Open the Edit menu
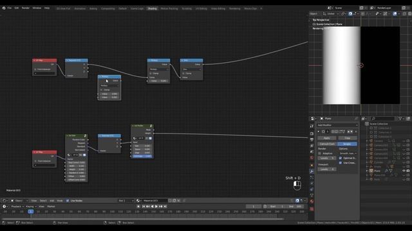The width and height of the screenshot is (412, 231). click(17, 8)
